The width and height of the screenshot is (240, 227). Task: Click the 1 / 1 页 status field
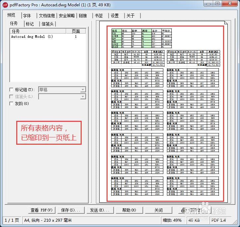12,220
